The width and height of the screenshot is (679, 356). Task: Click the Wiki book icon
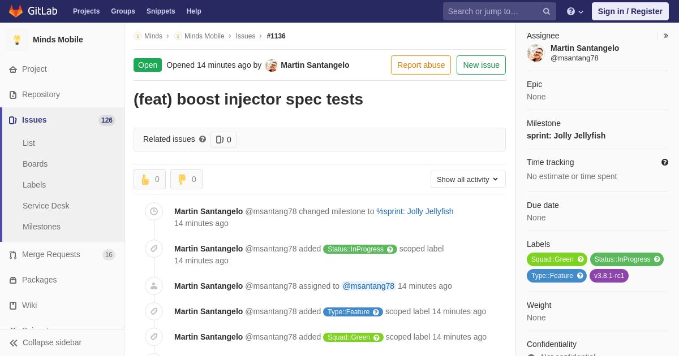[13, 306]
